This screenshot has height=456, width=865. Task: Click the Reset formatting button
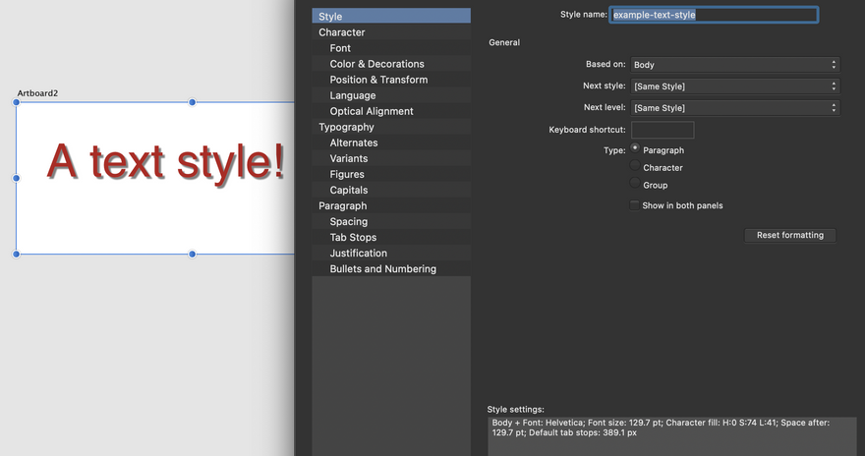(x=790, y=236)
